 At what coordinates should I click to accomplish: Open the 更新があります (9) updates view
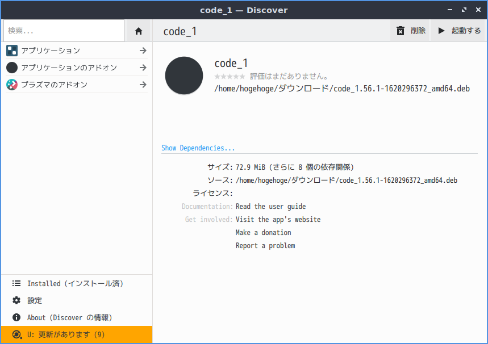pyautogui.click(x=77, y=335)
